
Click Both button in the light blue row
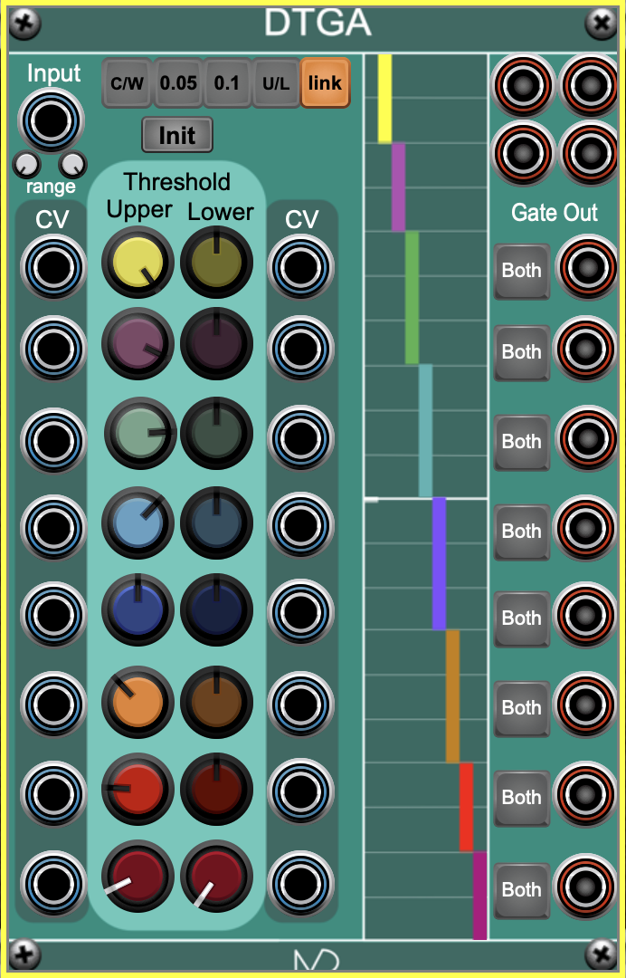[x=522, y=532]
